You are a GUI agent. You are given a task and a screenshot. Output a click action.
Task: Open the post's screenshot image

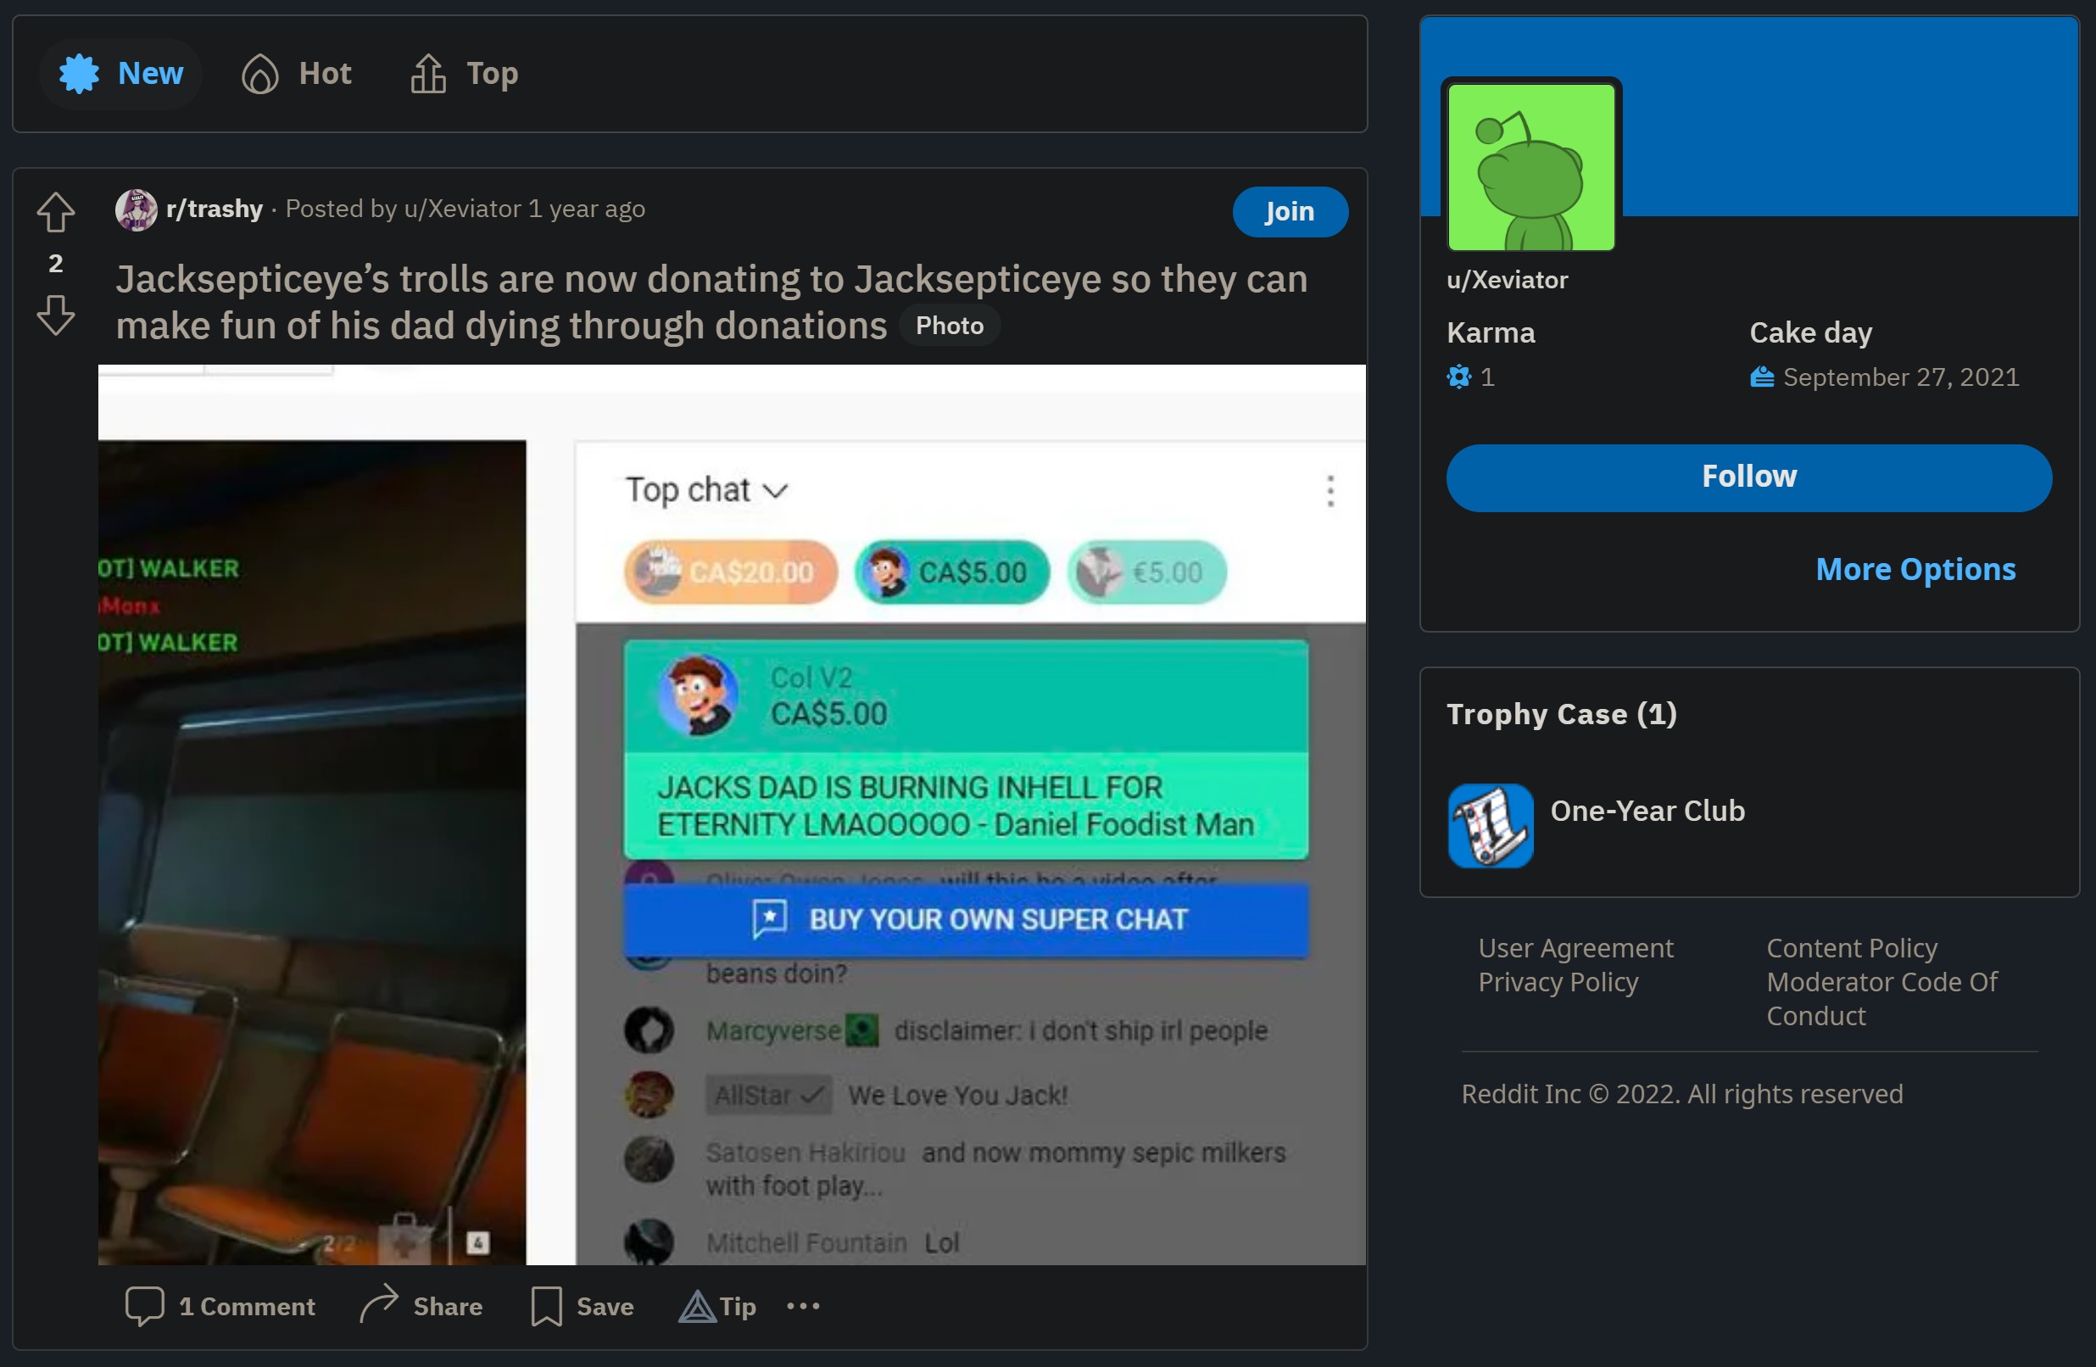coord(731,814)
